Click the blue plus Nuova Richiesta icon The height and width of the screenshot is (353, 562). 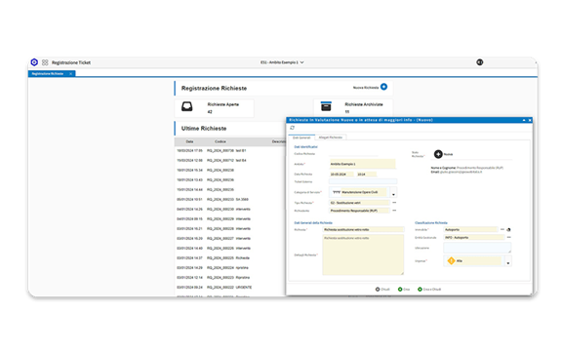click(x=383, y=87)
